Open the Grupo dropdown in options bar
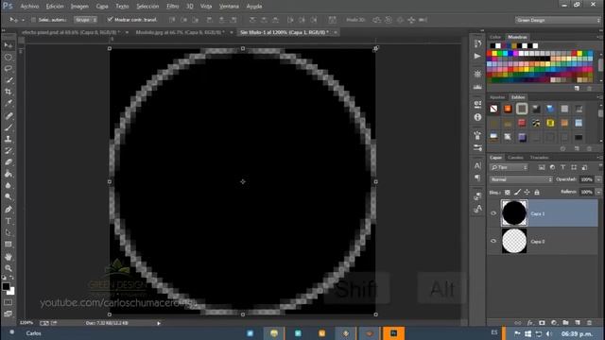Viewport: 605px width, 340px height. (86, 20)
